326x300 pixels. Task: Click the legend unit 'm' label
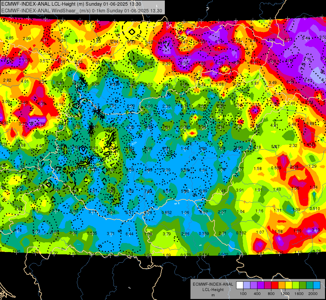[213, 295]
